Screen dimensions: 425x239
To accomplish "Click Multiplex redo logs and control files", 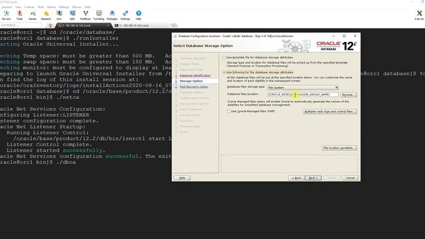I will click(329, 112).
